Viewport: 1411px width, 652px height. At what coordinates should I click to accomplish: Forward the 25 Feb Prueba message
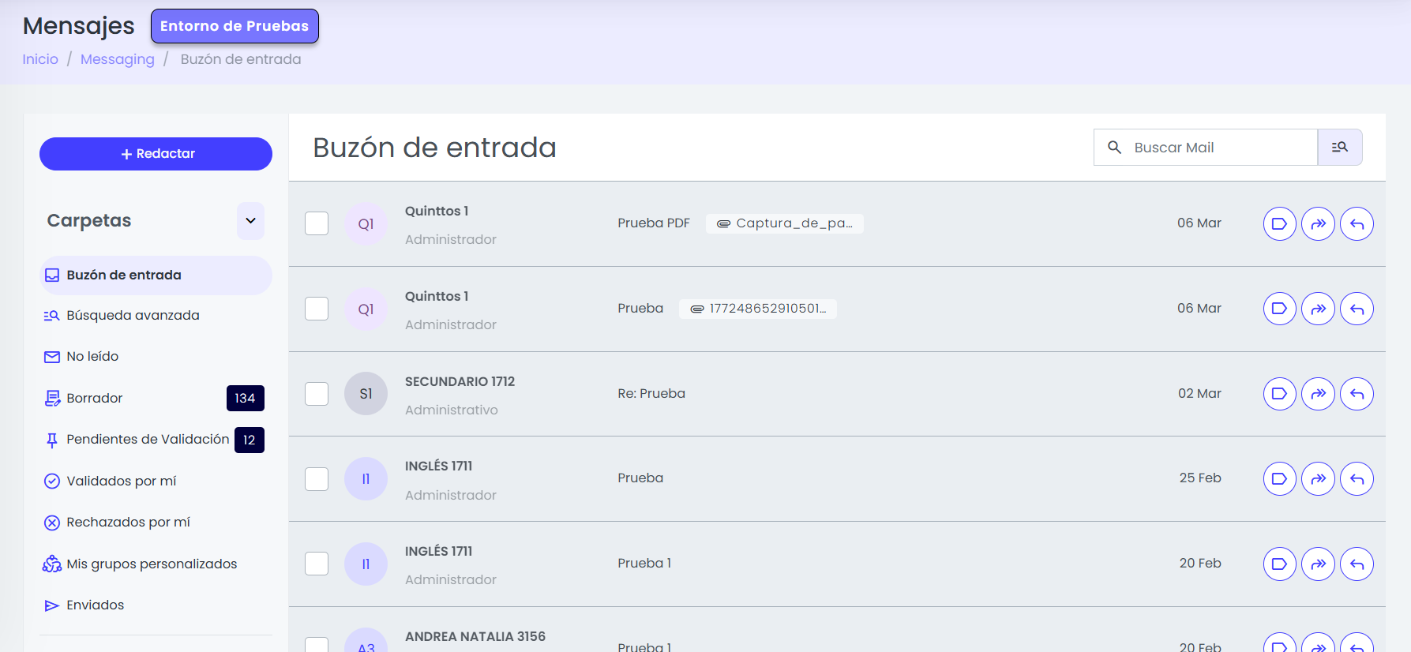1319,479
